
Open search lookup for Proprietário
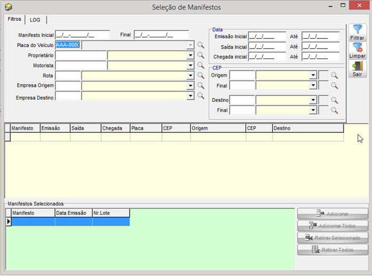201,55
